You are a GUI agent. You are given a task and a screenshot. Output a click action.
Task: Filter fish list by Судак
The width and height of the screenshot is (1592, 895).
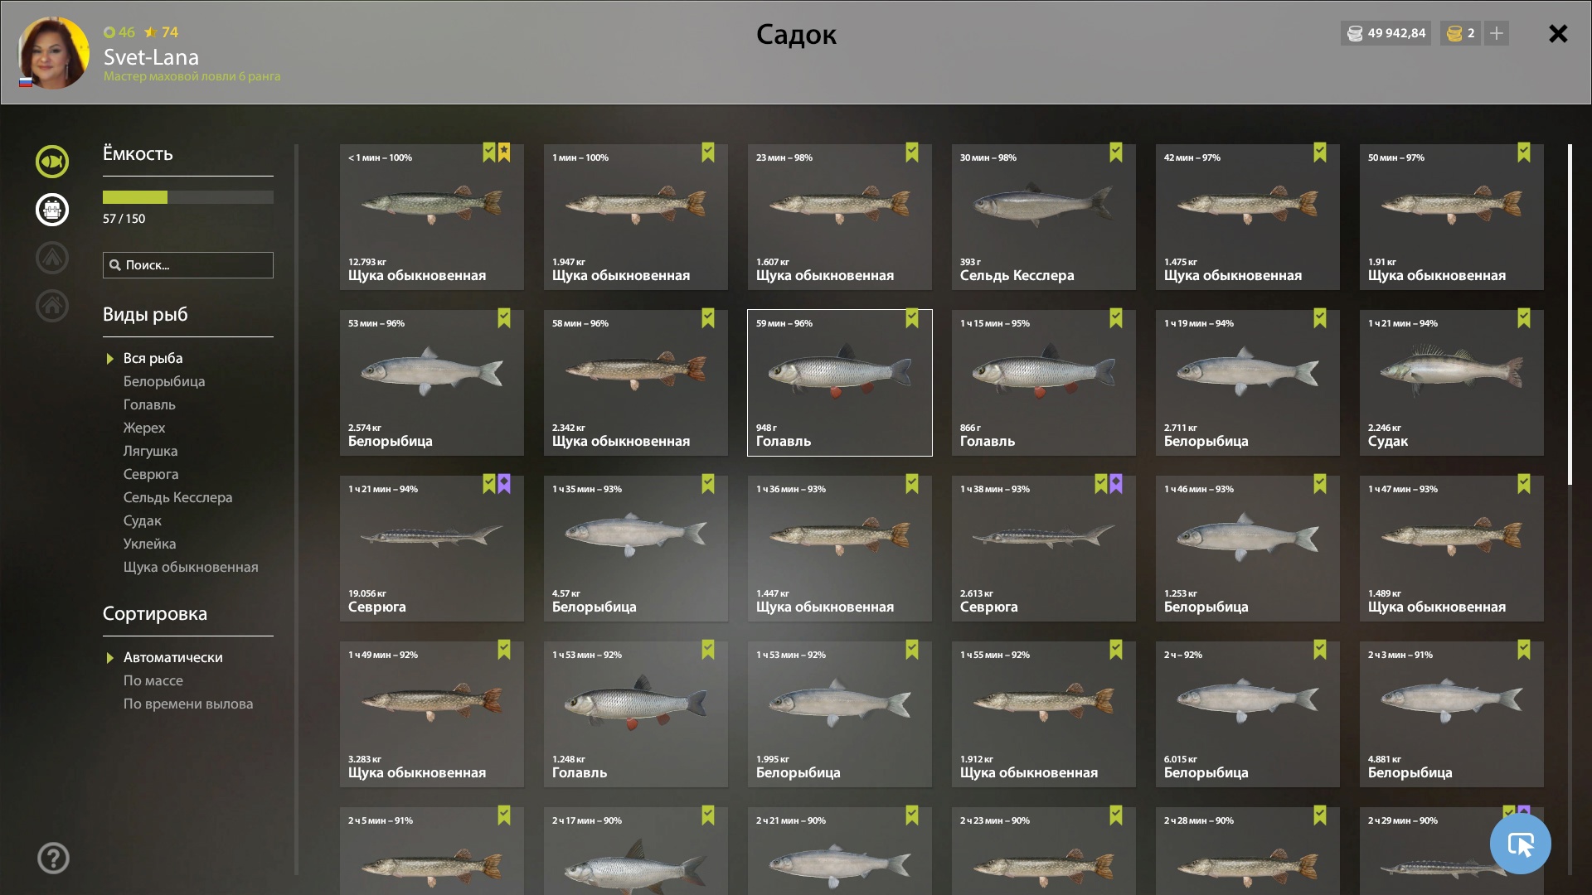tap(143, 520)
